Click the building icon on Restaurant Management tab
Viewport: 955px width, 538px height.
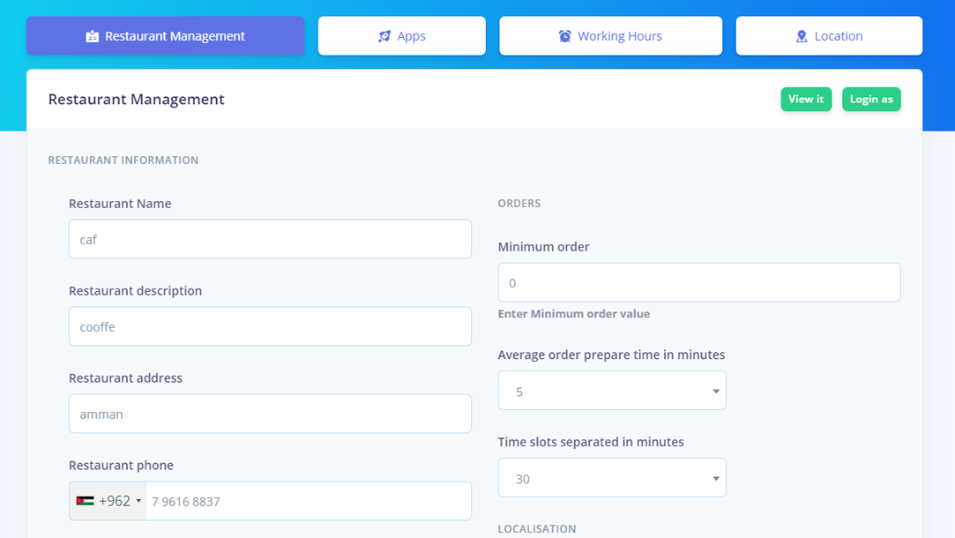(x=93, y=36)
